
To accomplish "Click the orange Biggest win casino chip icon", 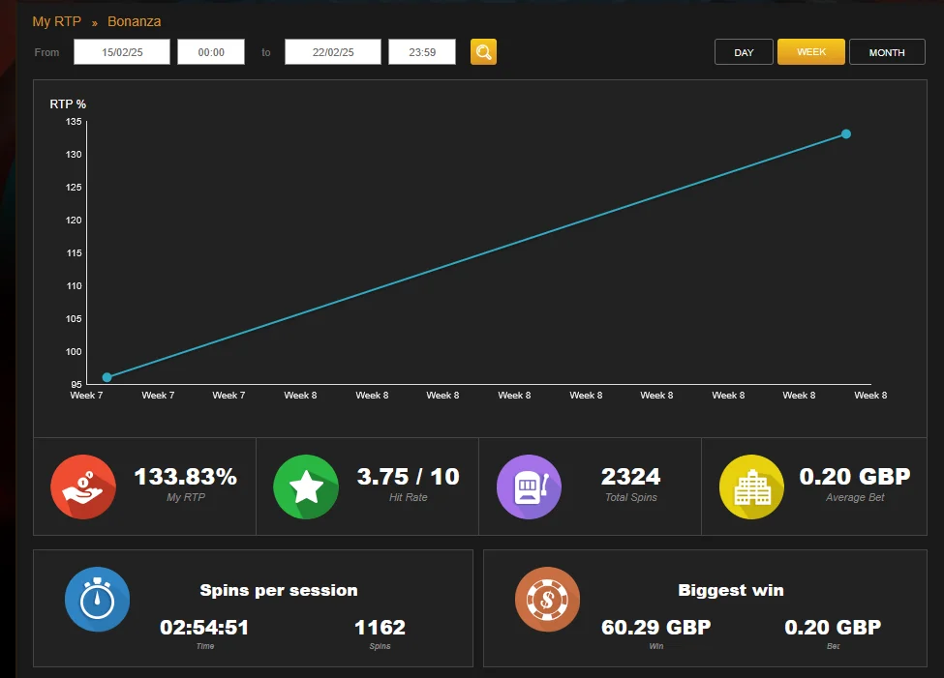I will (547, 600).
